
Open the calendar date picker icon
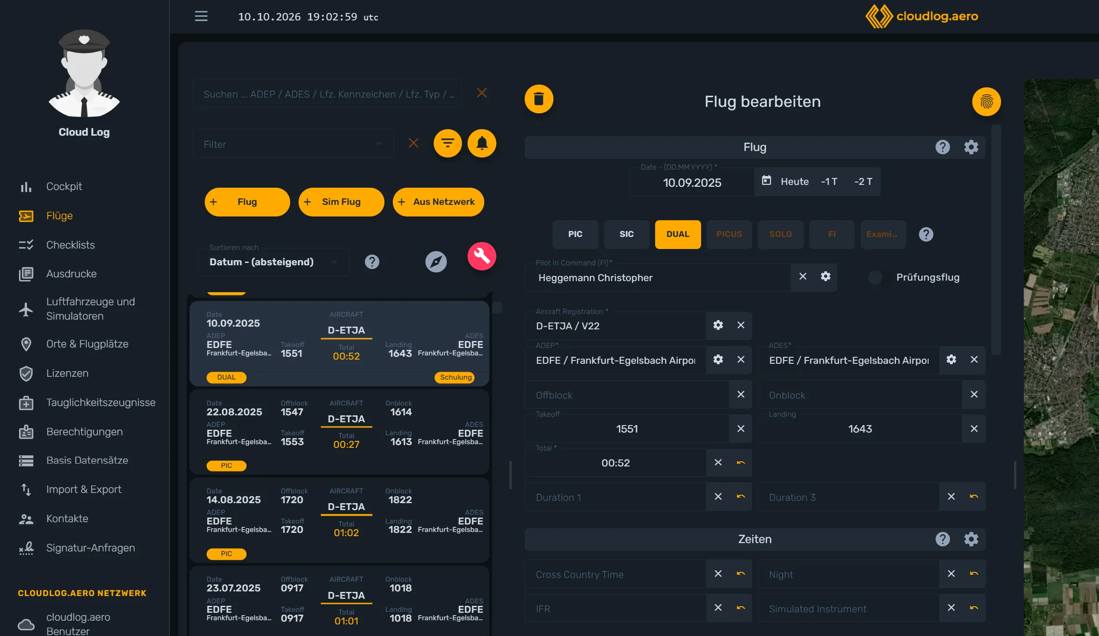click(x=767, y=181)
